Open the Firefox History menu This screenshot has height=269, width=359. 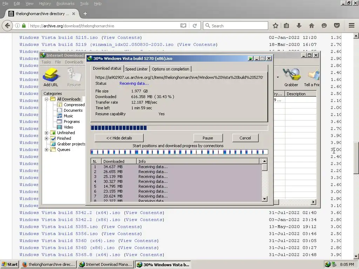click(x=45, y=4)
